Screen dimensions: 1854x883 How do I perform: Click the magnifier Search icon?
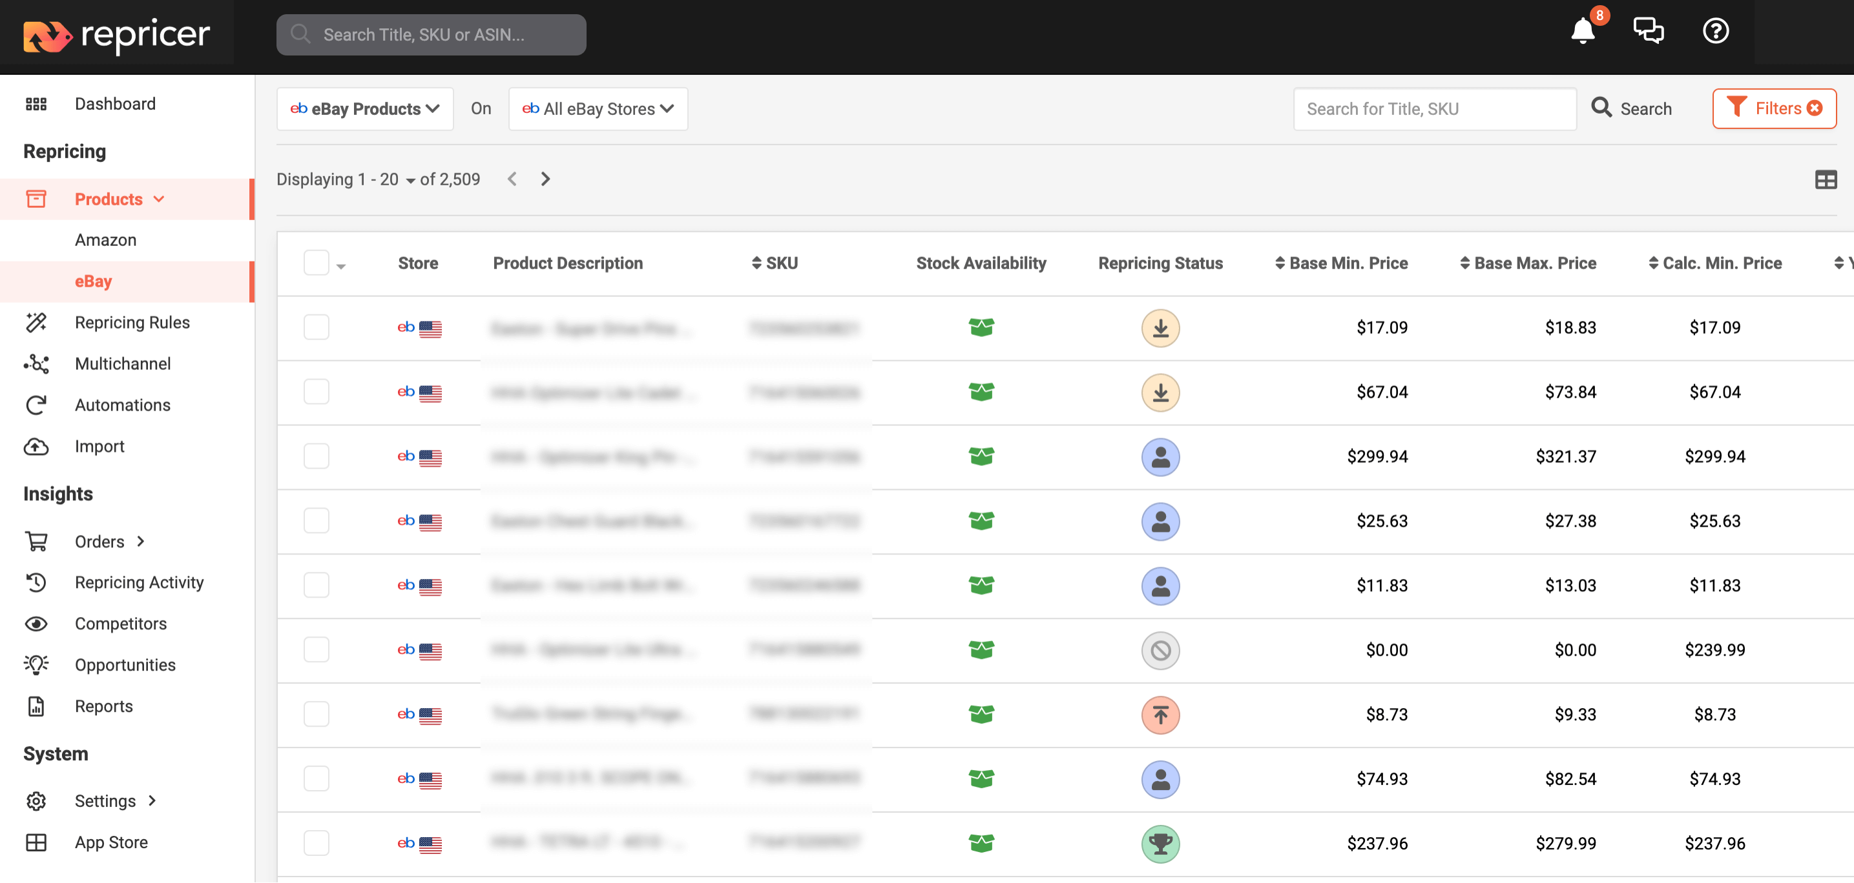pos(1601,108)
